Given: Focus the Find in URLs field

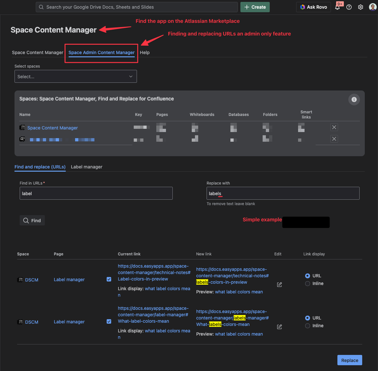Looking at the screenshot, I should 96,193.
